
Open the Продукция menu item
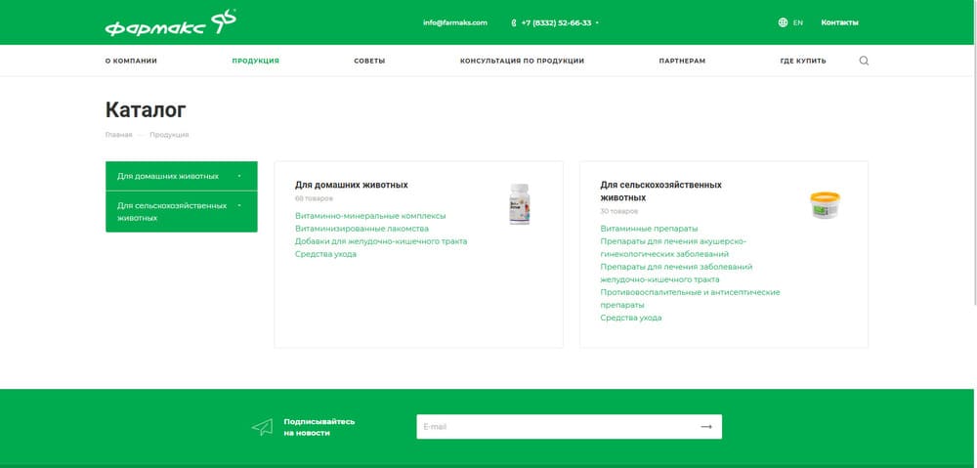tap(255, 61)
